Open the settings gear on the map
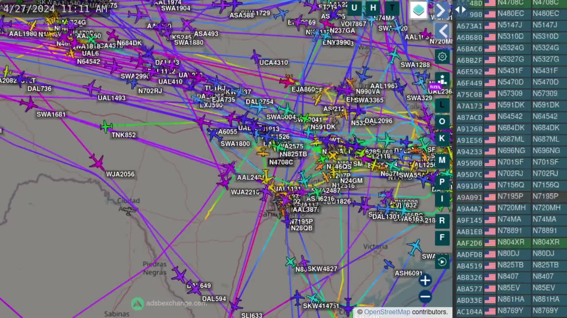 coord(442,57)
